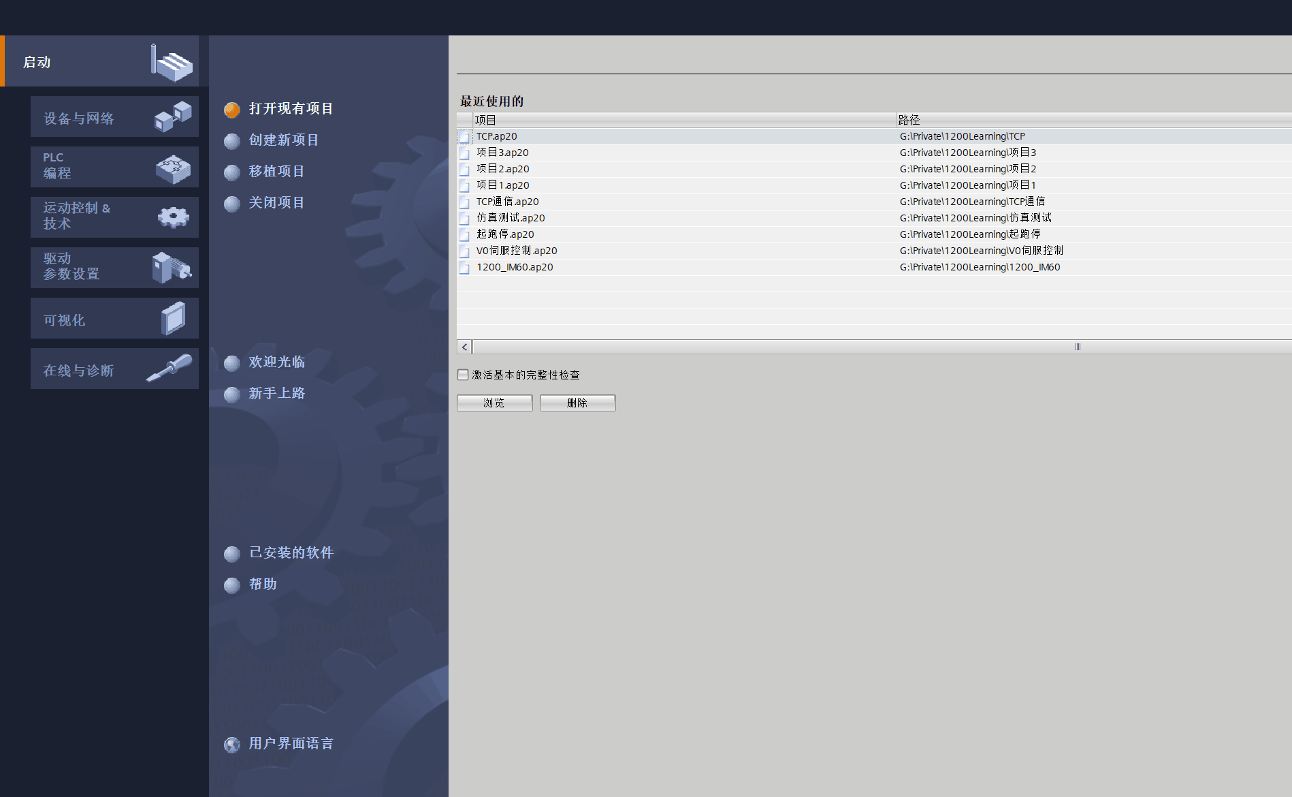Screen dimensions: 1292x797
Task: Select the TCP通信.ap20 project row
Action: point(874,202)
